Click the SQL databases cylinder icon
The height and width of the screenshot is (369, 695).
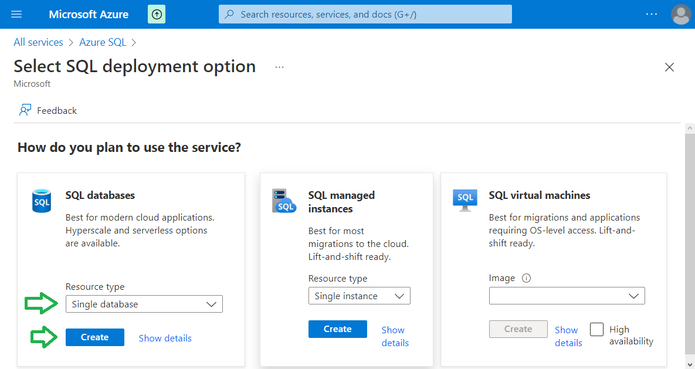point(42,201)
